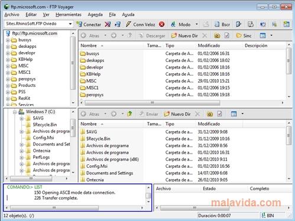Click the Conn Veloz quick connect button
295x221 pixels.
[x=140, y=24]
